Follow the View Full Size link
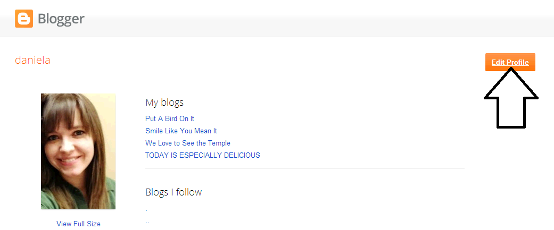This screenshot has height=230, width=554. tap(78, 224)
